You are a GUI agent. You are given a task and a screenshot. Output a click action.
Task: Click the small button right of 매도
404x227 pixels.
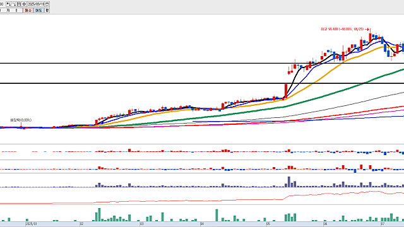pyautogui.click(x=47, y=11)
